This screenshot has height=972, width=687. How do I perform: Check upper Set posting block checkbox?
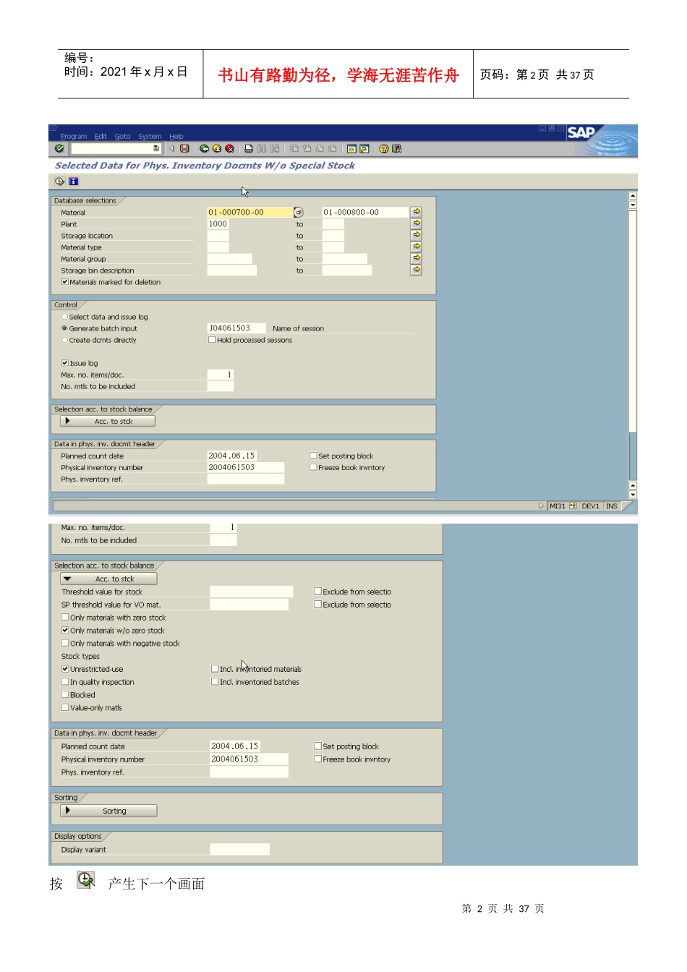coord(313,456)
